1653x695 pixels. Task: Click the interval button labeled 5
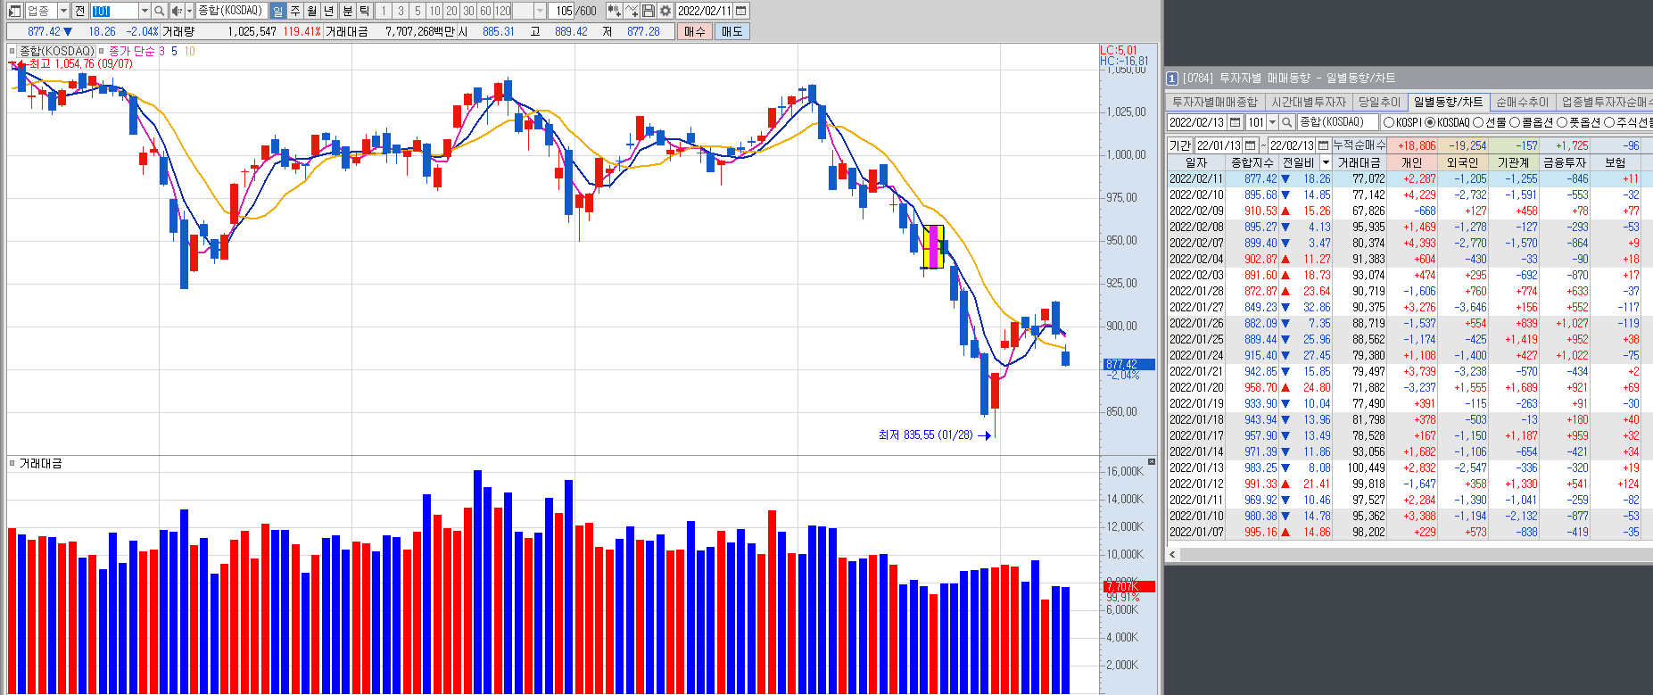coord(417,11)
